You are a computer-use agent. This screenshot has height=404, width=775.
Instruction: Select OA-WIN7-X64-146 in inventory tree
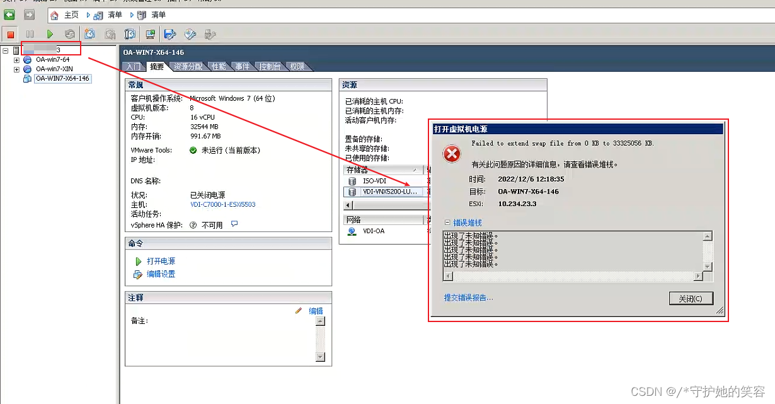click(62, 79)
